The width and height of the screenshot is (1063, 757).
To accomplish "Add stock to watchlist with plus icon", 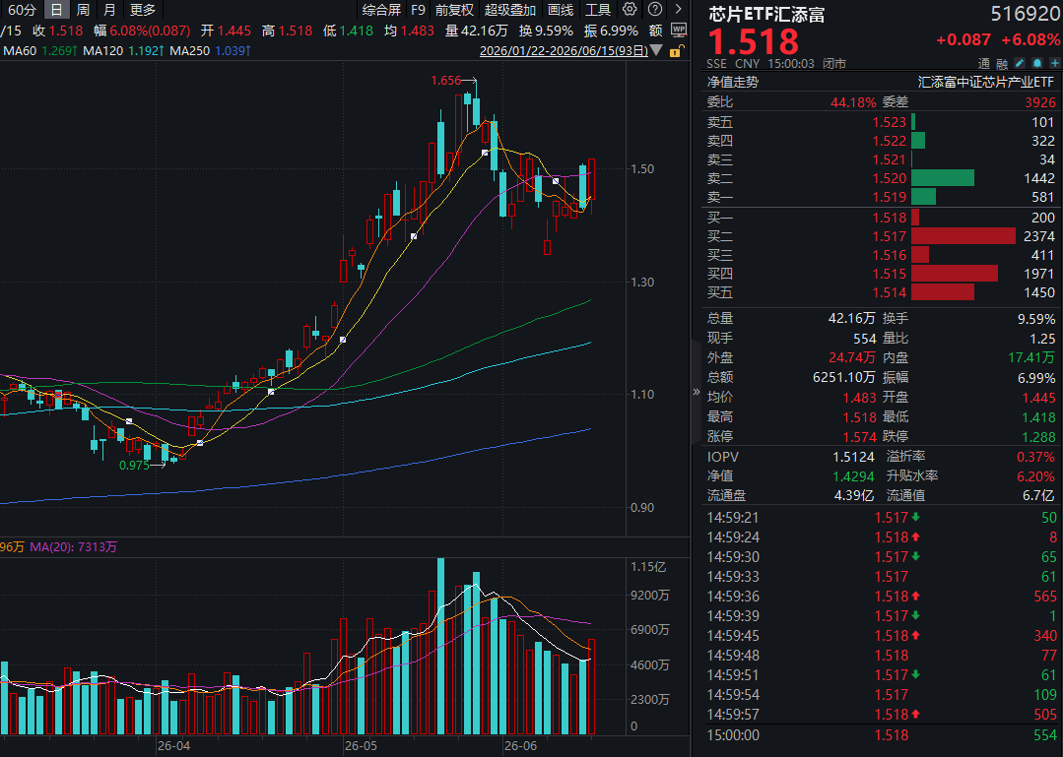I will tap(1055, 63).
